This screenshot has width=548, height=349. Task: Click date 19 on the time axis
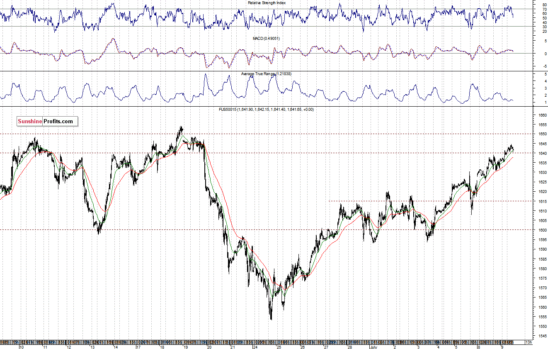click(186, 347)
